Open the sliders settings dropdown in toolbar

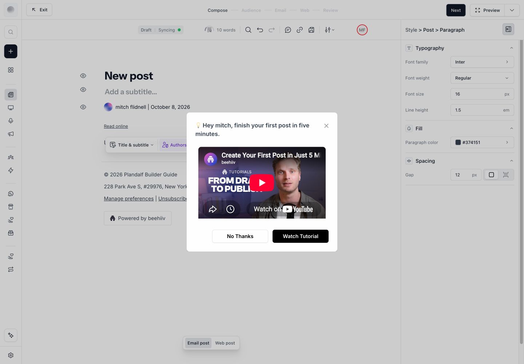(329, 30)
